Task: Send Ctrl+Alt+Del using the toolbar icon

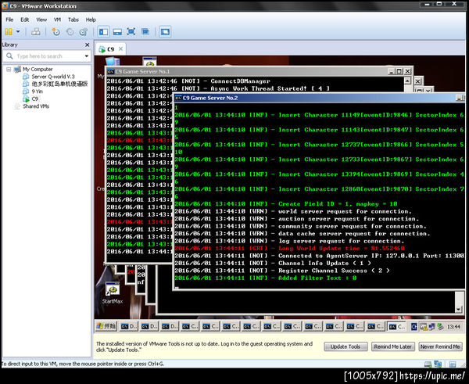Action: (x=36, y=31)
